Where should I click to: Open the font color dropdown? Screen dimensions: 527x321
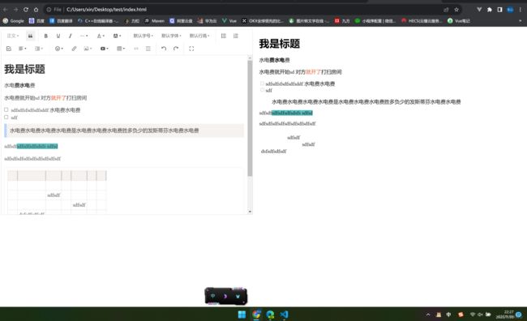point(101,36)
